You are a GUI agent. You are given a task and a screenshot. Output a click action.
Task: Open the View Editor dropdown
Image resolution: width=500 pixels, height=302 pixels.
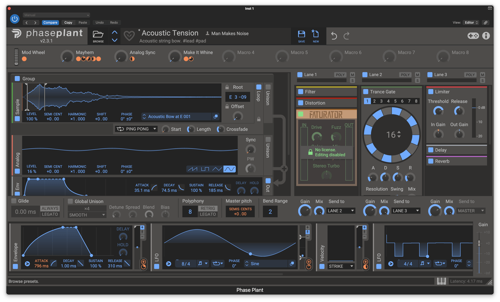pos(471,23)
